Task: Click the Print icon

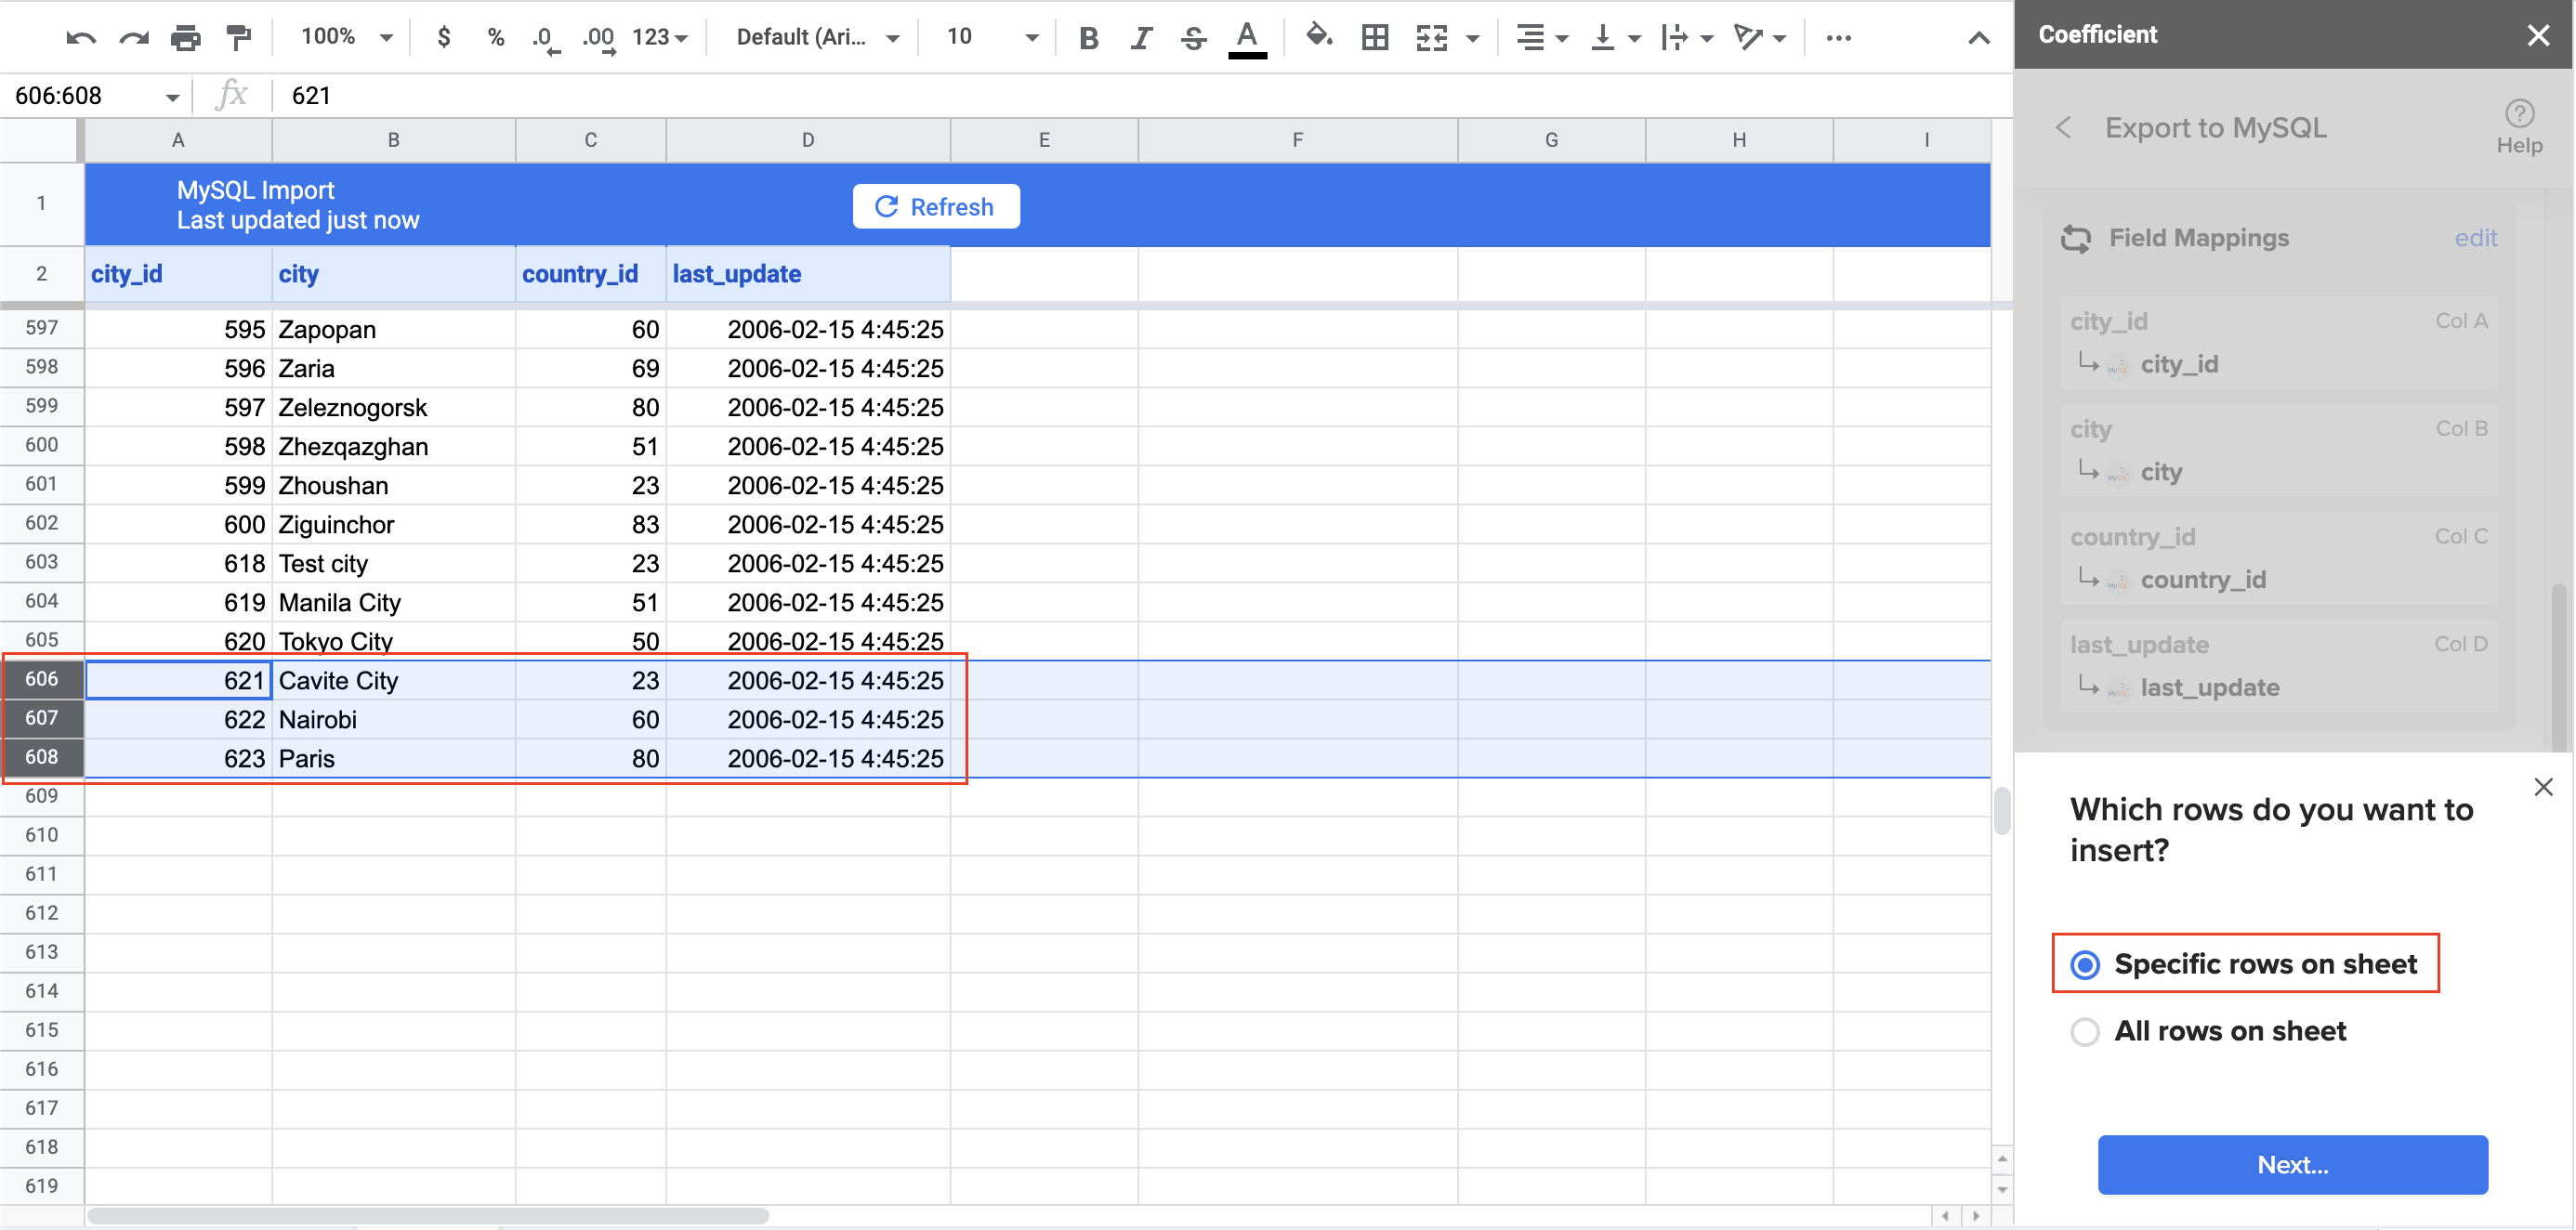Action: (x=185, y=37)
